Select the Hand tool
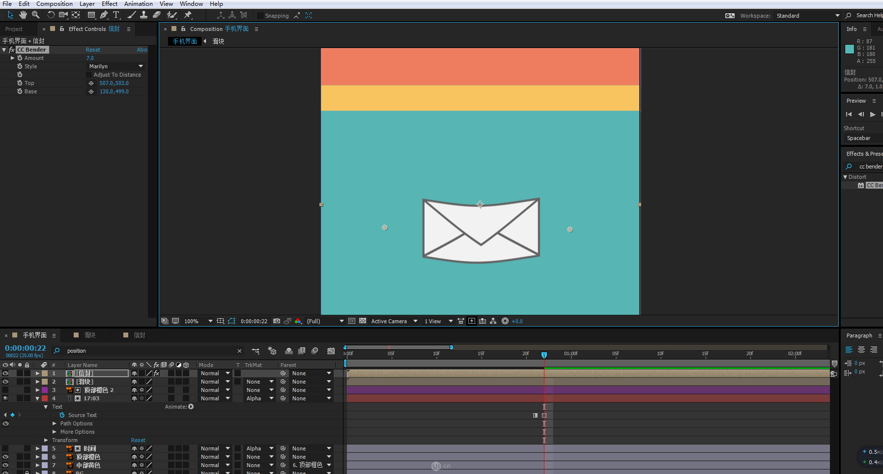 (23, 15)
